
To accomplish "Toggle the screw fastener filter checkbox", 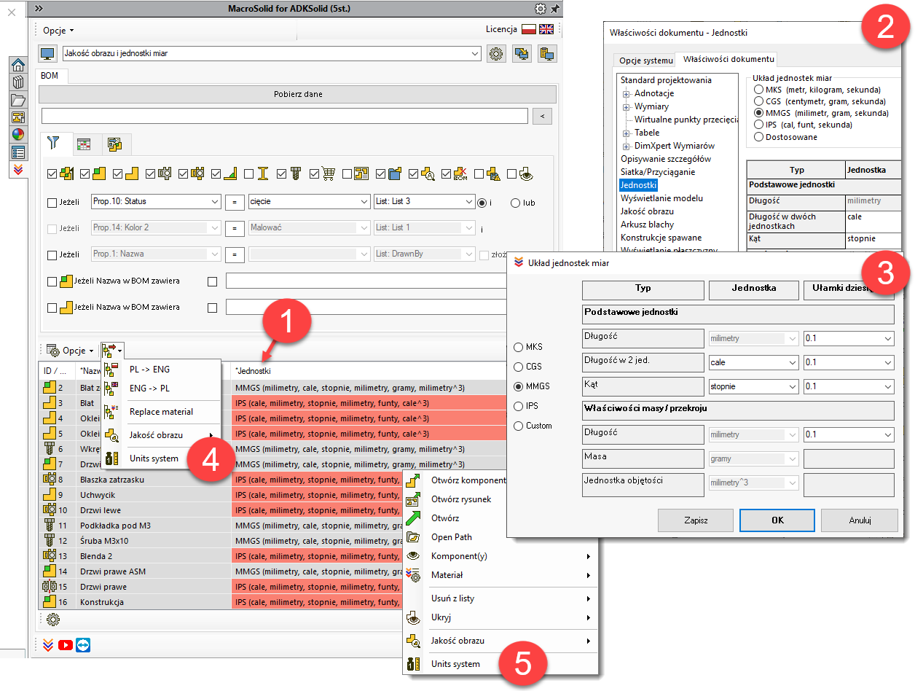I will 282,174.
